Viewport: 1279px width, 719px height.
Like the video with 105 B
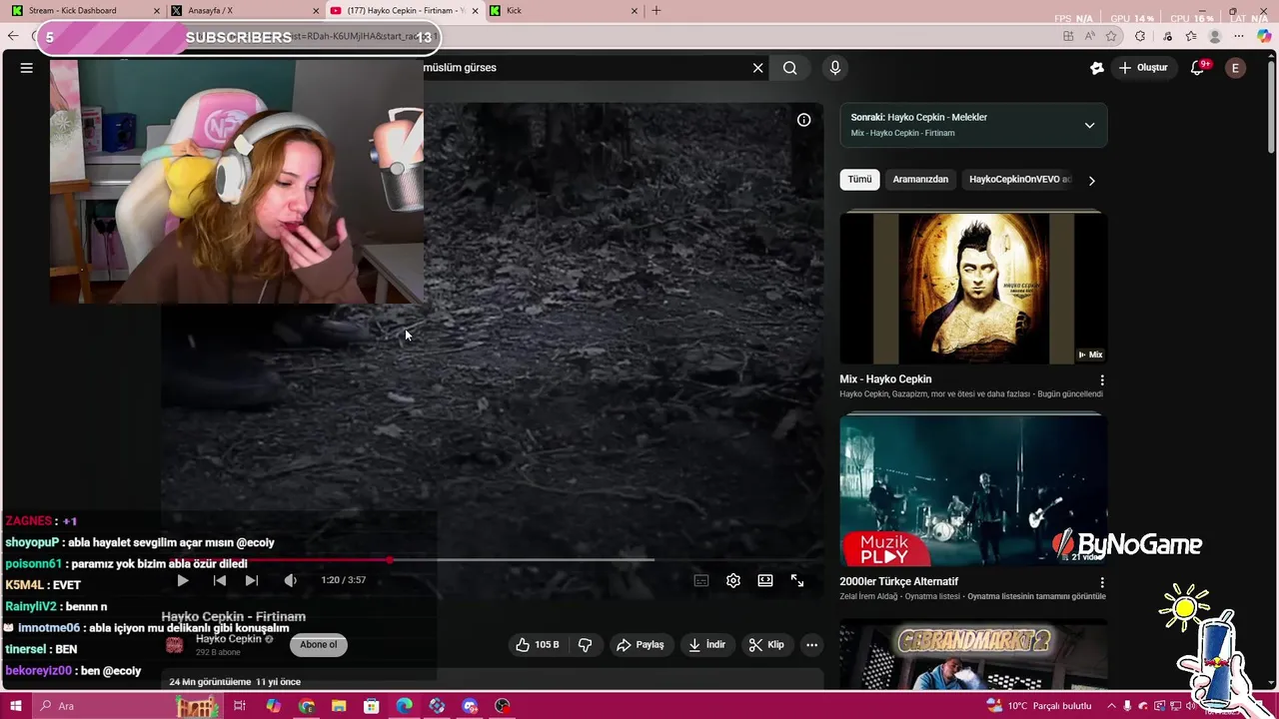pyautogui.click(x=538, y=645)
